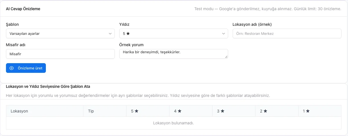The width and height of the screenshot is (348, 136).
Task: Click the 'Her lokasyon için yorumlu' description text
Action: point(138,95)
